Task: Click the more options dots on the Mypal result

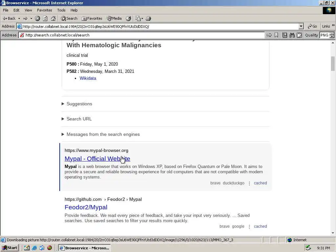Action: click(x=249, y=183)
